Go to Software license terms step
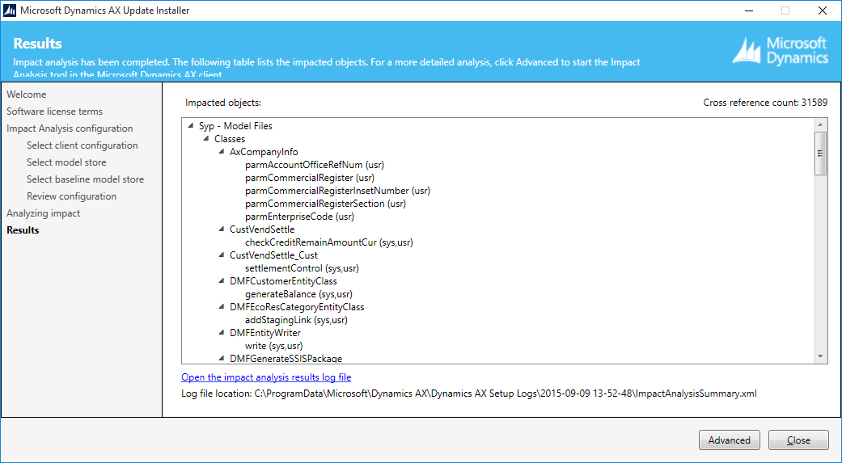Image resolution: width=842 pixels, height=463 pixels. point(54,112)
